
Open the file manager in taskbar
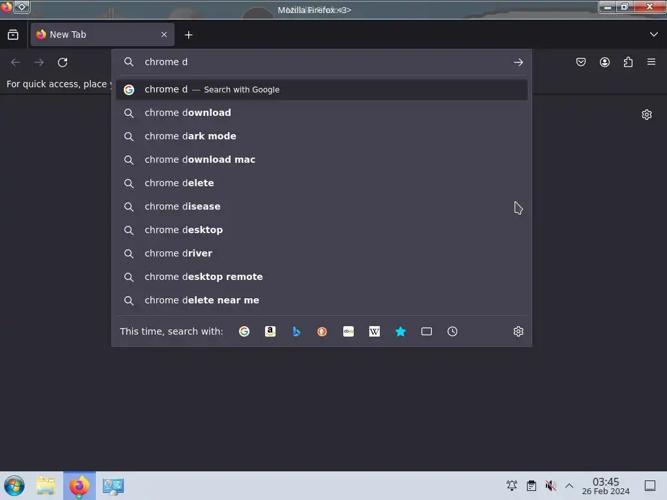pos(46,486)
